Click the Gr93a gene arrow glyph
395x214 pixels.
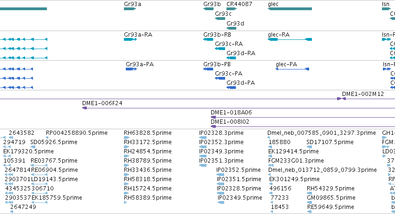pos(130,9)
